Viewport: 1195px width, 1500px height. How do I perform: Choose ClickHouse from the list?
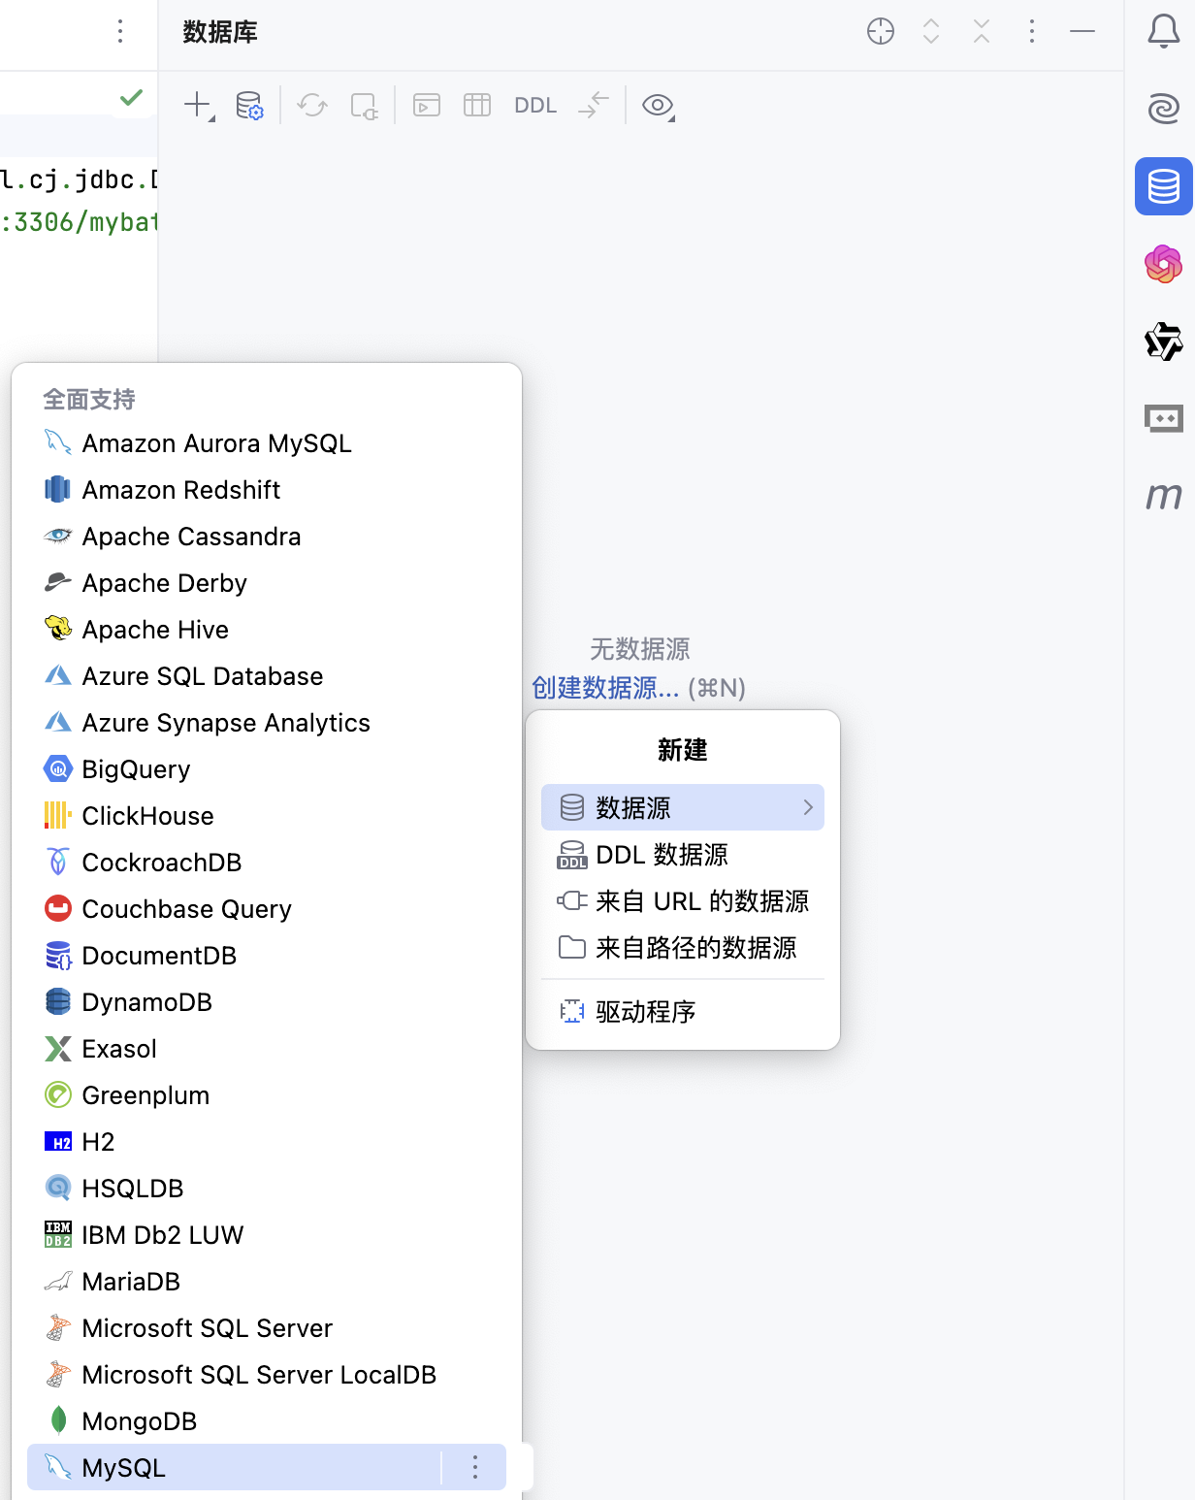click(267, 816)
